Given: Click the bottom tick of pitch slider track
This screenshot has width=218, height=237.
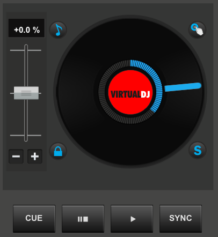Looking at the screenshot, I should [26, 136].
